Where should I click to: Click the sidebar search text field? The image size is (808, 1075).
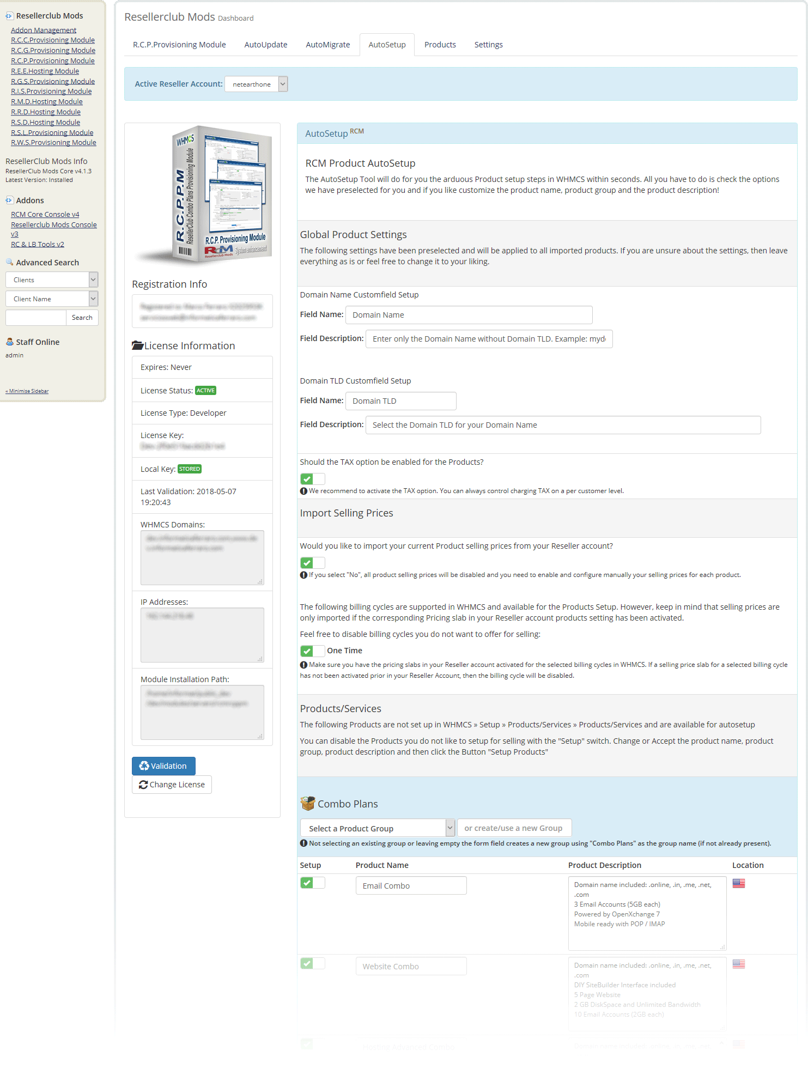click(x=35, y=318)
